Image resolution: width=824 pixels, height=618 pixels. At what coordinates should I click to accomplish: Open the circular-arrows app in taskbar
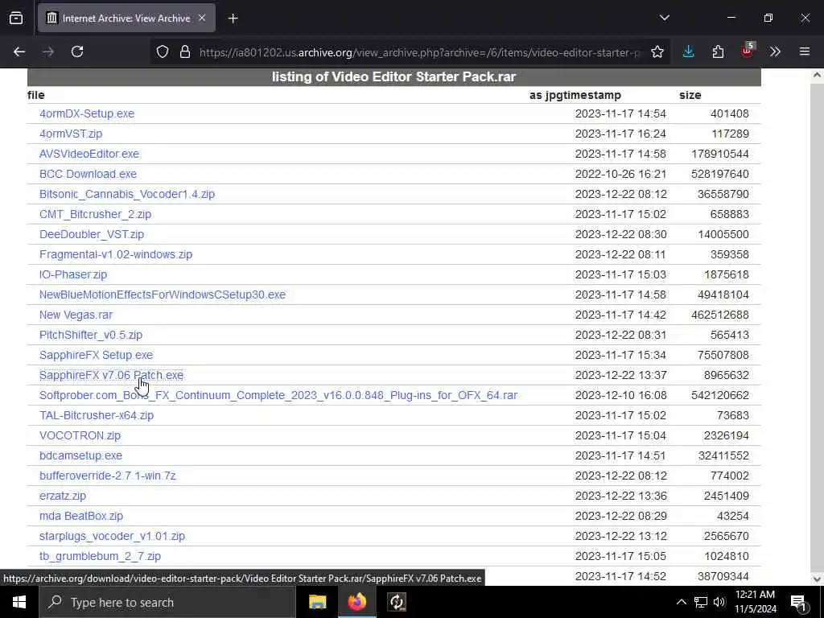pyautogui.click(x=397, y=602)
